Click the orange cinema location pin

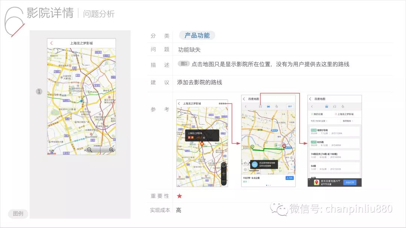pos(202,144)
